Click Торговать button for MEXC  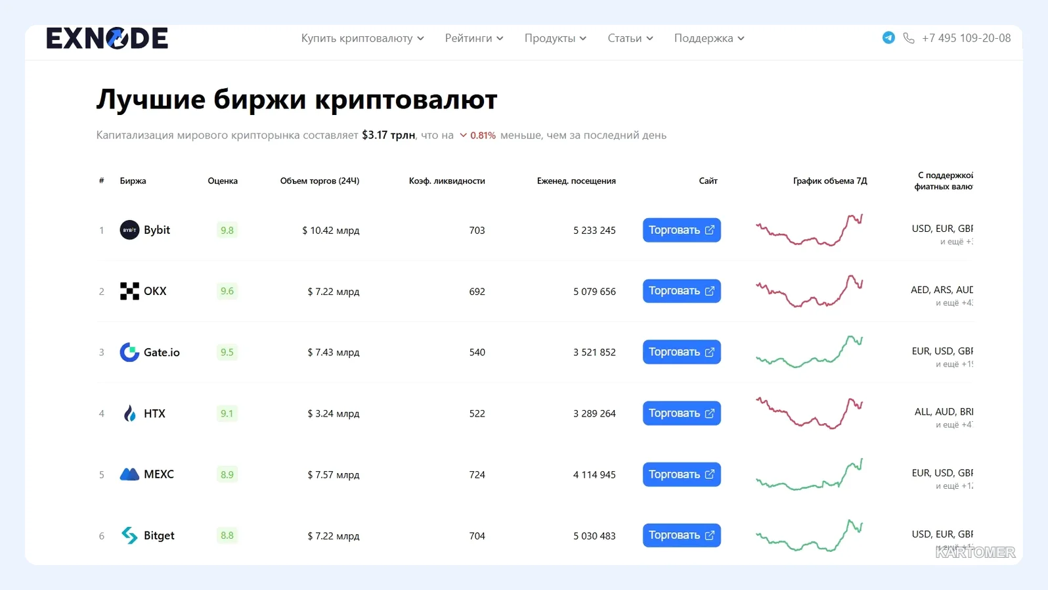(682, 474)
